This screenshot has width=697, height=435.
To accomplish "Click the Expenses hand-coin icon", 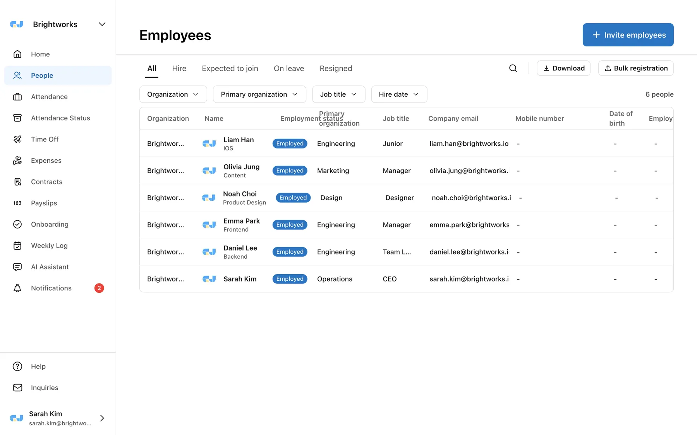I will 17,160.
